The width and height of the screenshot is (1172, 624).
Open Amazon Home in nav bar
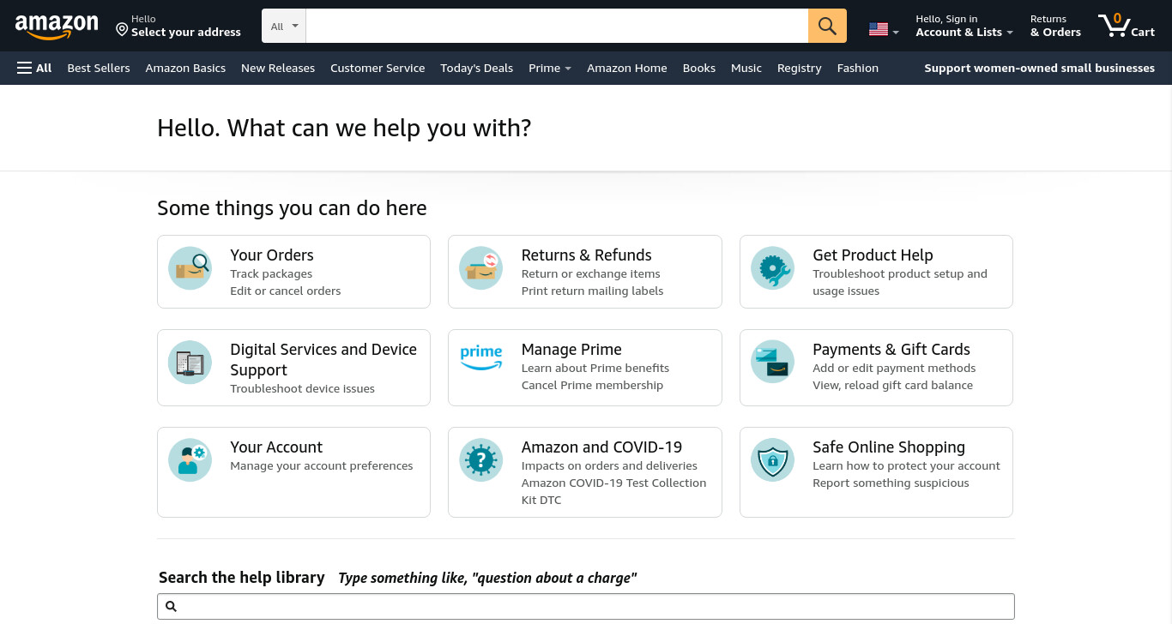pyautogui.click(x=627, y=68)
